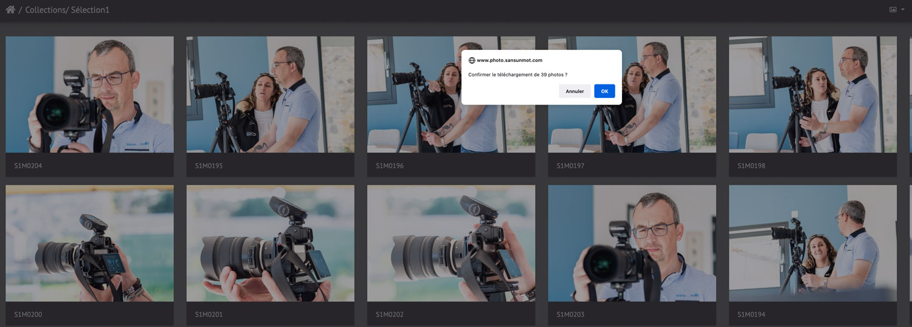Select the S1M0195 photo thumbnail

pyautogui.click(x=270, y=94)
